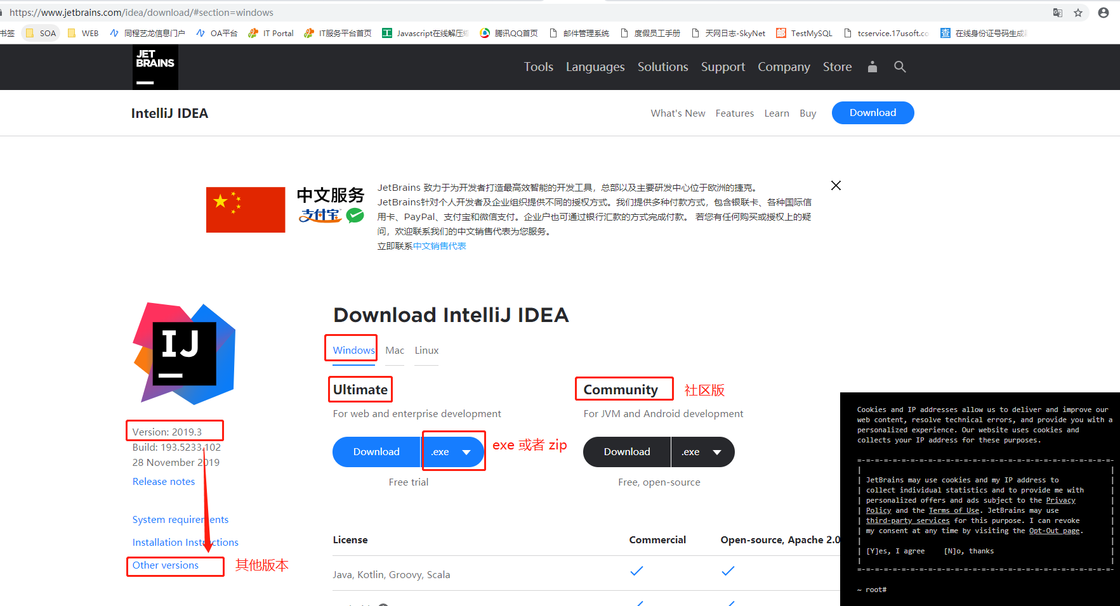1120x606 pixels.
Task: Open the Features page
Action: click(735, 113)
